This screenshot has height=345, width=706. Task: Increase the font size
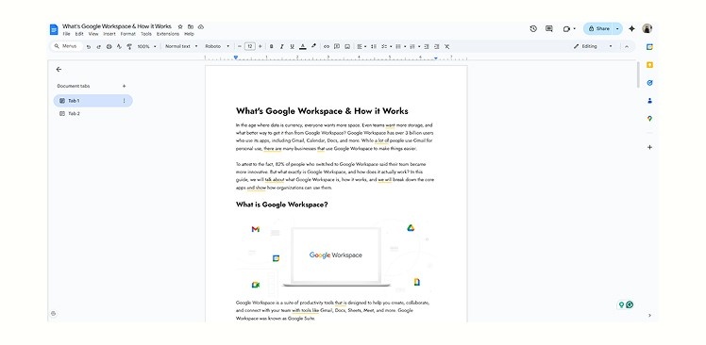click(260, 46)
